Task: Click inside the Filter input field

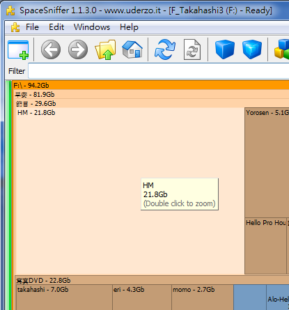Action: click(159, 71)
